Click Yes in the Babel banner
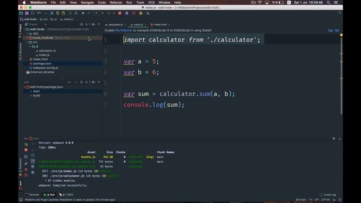This screenshot has width=361, height=203. tap(330, 30)
